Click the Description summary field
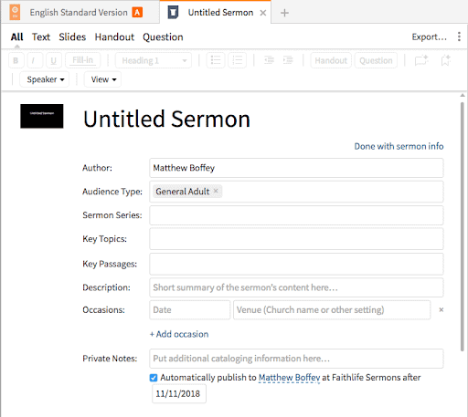This screenshot has height=417, width=468. coord(296,287)
